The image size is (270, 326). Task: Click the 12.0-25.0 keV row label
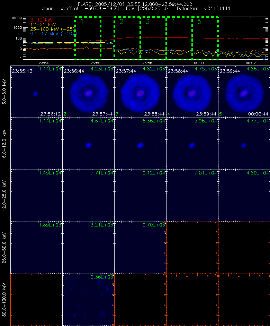click(4, 196)
